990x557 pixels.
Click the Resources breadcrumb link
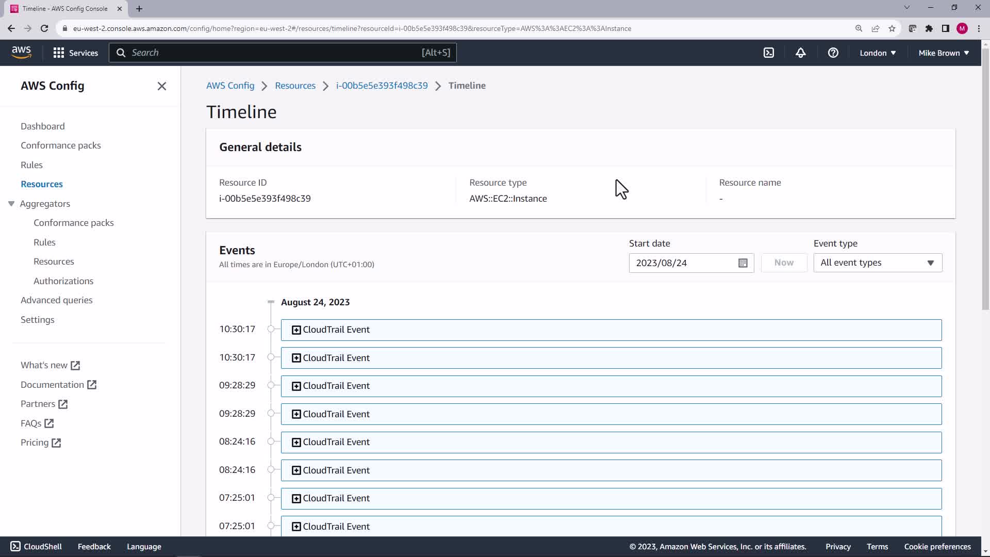295,86
